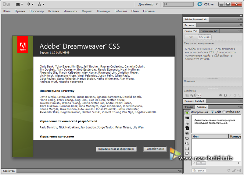The image size is (244, 175).
Task: Switch to the Файлы tab
Action: click(189, 107)
